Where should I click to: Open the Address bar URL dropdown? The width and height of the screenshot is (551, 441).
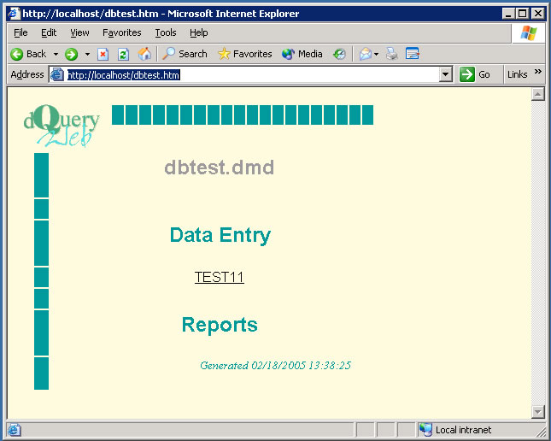[445, 74]
